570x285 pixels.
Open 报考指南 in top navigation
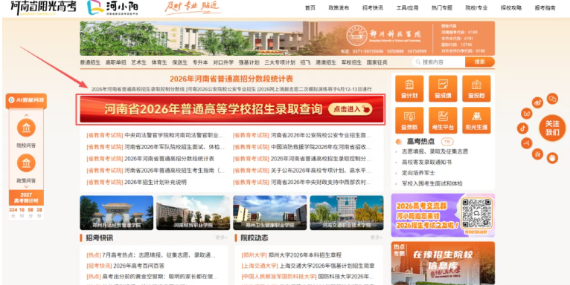pyautogui.click(x=545, y=7)
